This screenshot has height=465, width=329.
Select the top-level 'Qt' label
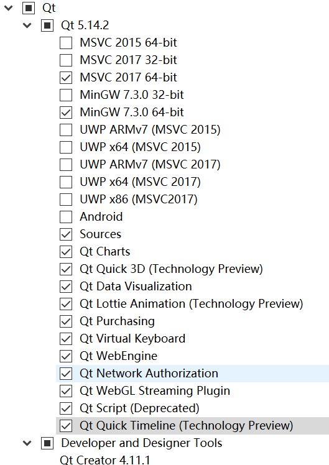49,8
